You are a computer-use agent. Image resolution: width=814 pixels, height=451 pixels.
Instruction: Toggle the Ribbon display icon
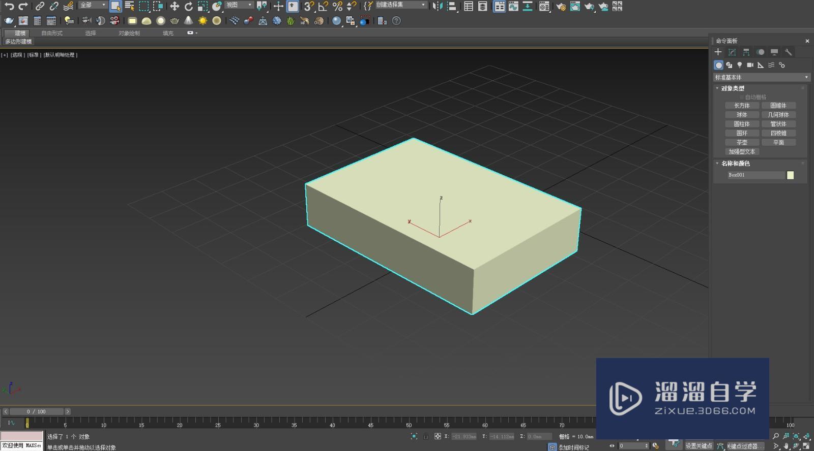[500, 6]
